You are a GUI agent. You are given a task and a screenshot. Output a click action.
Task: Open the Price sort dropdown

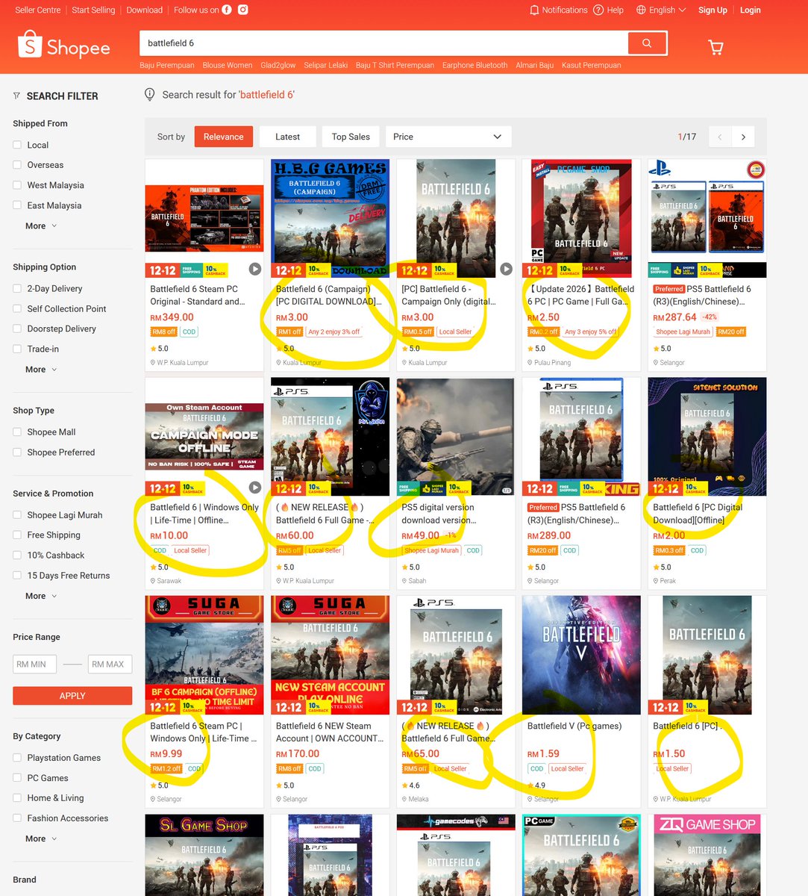[448, 137]
